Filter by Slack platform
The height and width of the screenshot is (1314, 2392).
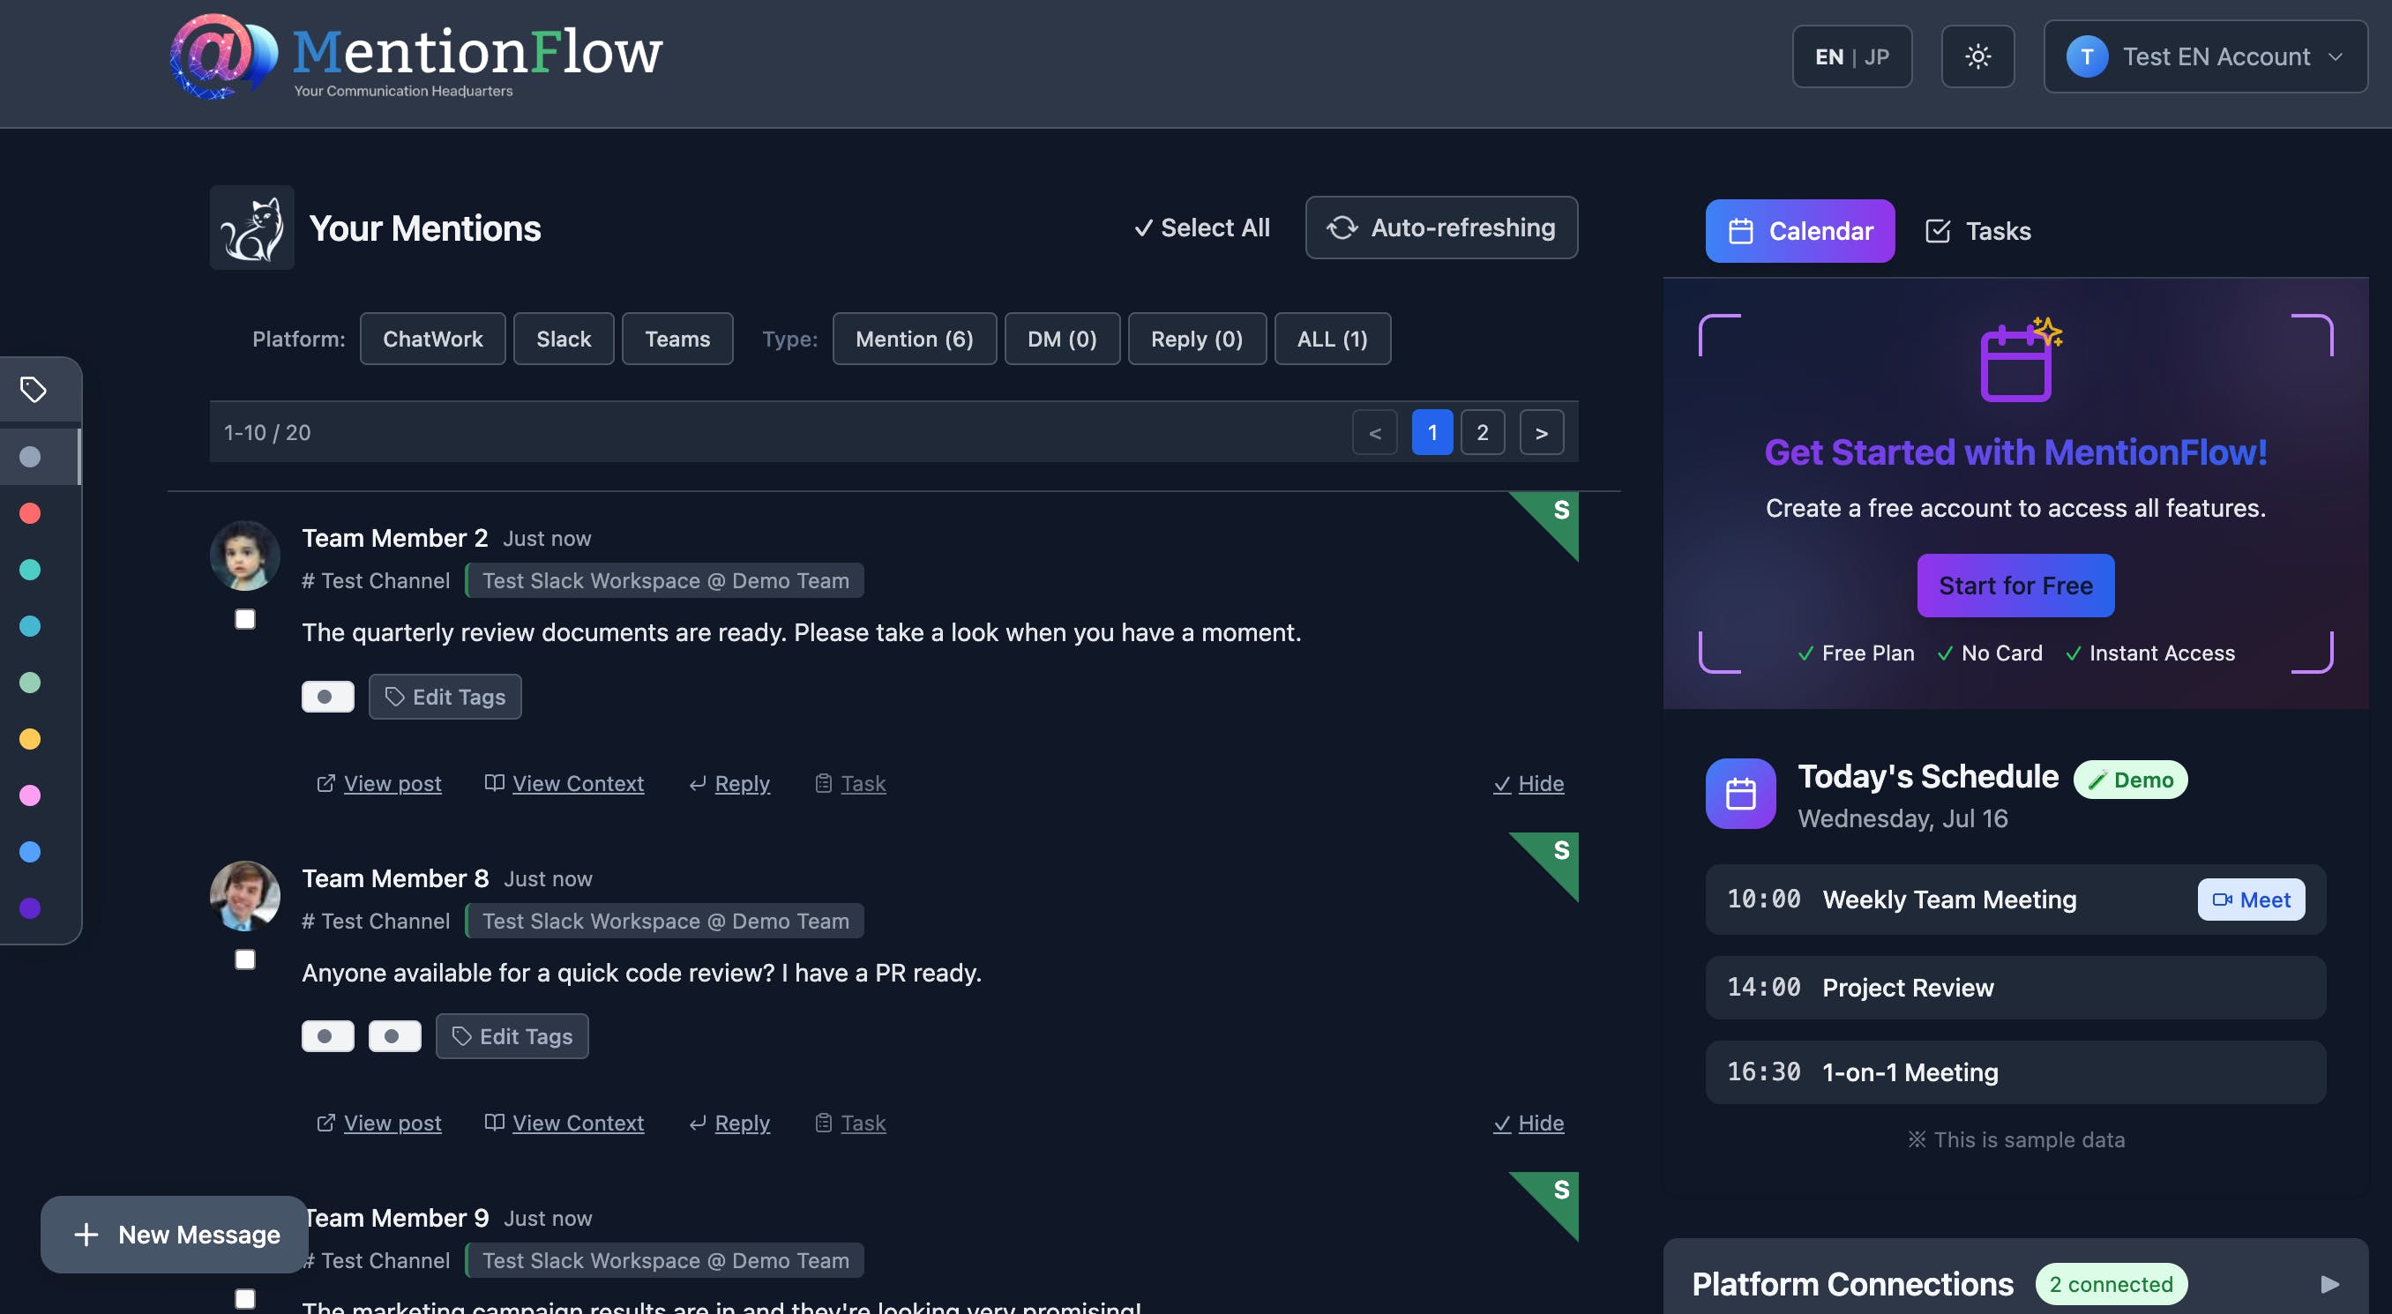tap(563, 339)
